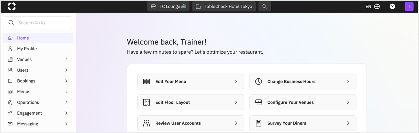Click the Review User Accounts people icon

147,123
